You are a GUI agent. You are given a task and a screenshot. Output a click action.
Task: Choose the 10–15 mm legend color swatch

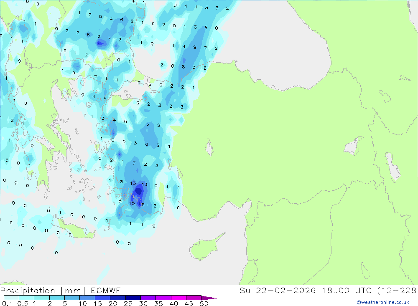(87, 298)
